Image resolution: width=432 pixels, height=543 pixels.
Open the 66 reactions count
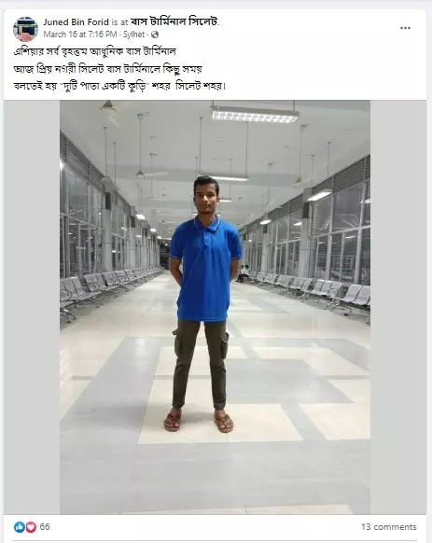pos(45,527)
